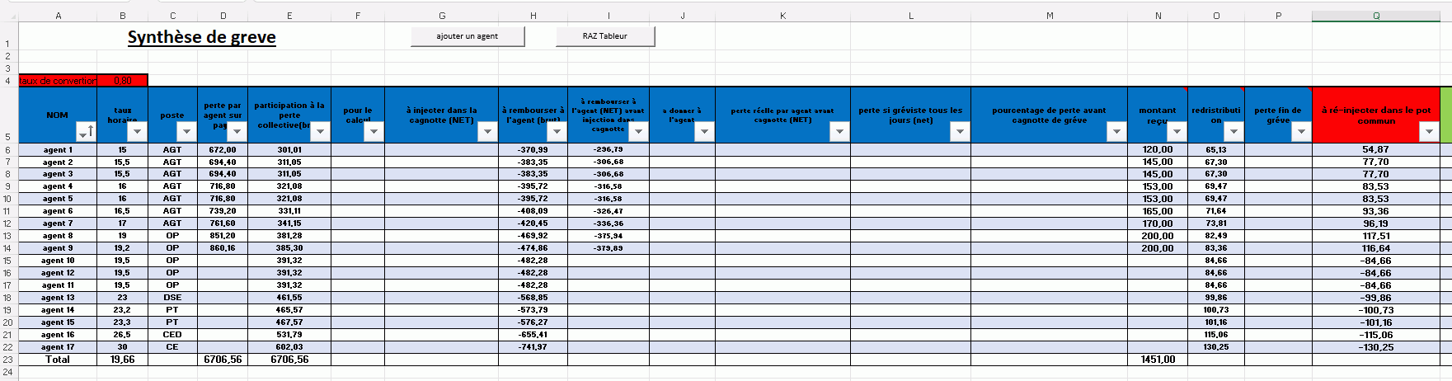This screenshot has width=1452, height=381.
Task: Select the -741,97 rembourser cell
Action: (x=533, y=347)
